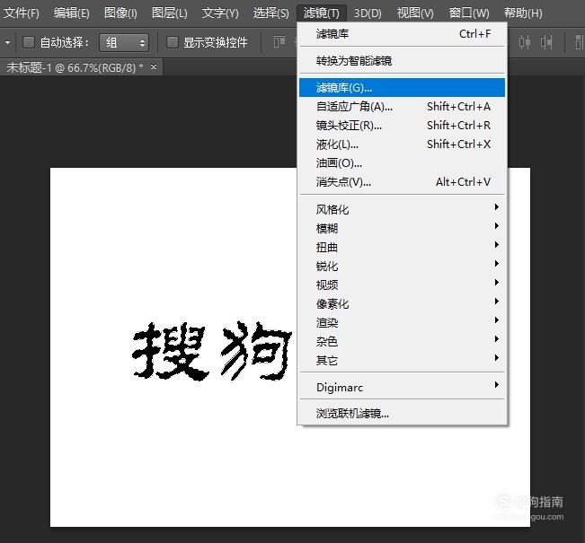Open the 帮助(H) menu
Image resolution: width=585 pixels, height=543 pixels.
(523, 13)
